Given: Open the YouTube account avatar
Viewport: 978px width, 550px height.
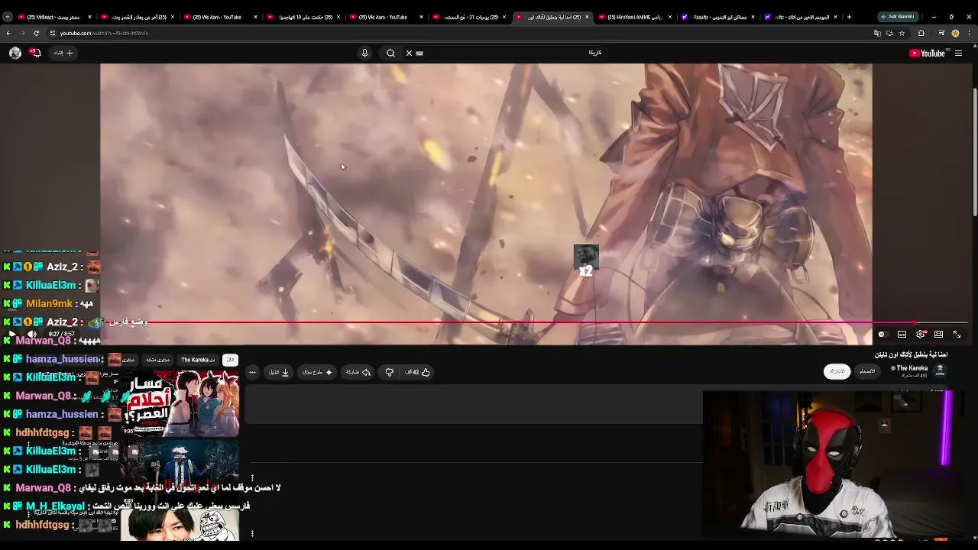Looking at the screenshot, I should pyautogui.click(x=15, y=53).
